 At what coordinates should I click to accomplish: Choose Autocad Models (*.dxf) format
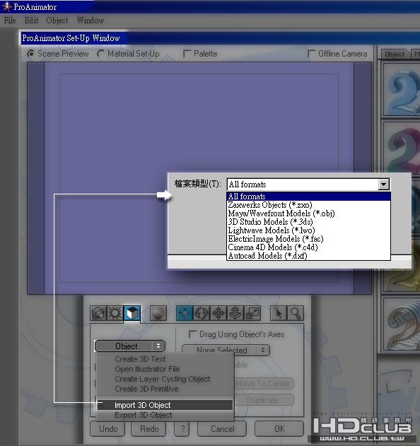pyautogui.click(x=308, y=256)
